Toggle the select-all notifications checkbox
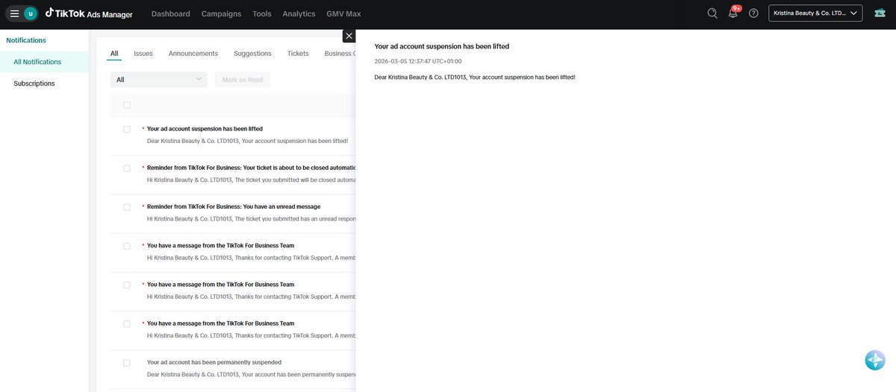 pyautogui.click(x=127, y=105)
